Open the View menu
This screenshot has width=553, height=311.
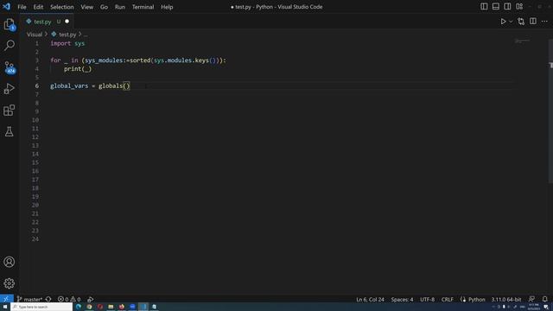pos(86,7)
